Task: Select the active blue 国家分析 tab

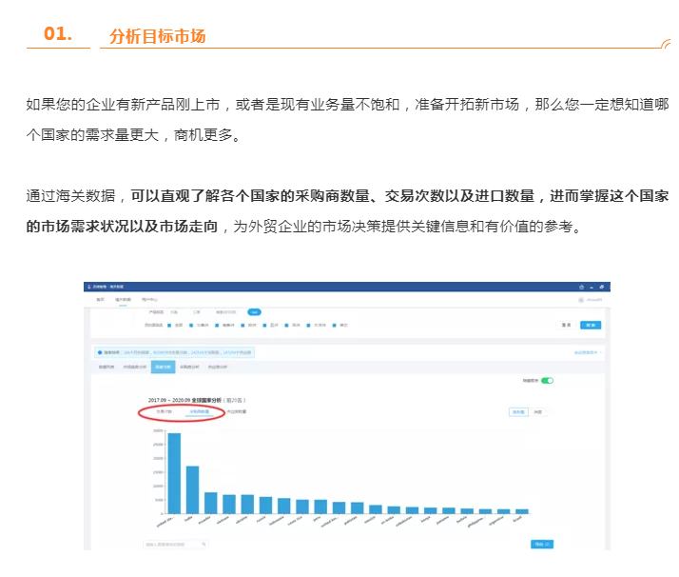Action: coord(163,367)
